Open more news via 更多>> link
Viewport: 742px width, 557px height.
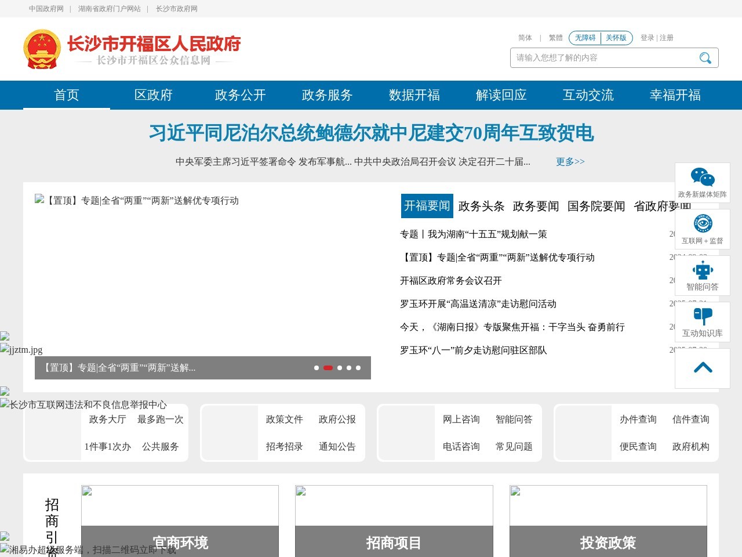[569, 162]
